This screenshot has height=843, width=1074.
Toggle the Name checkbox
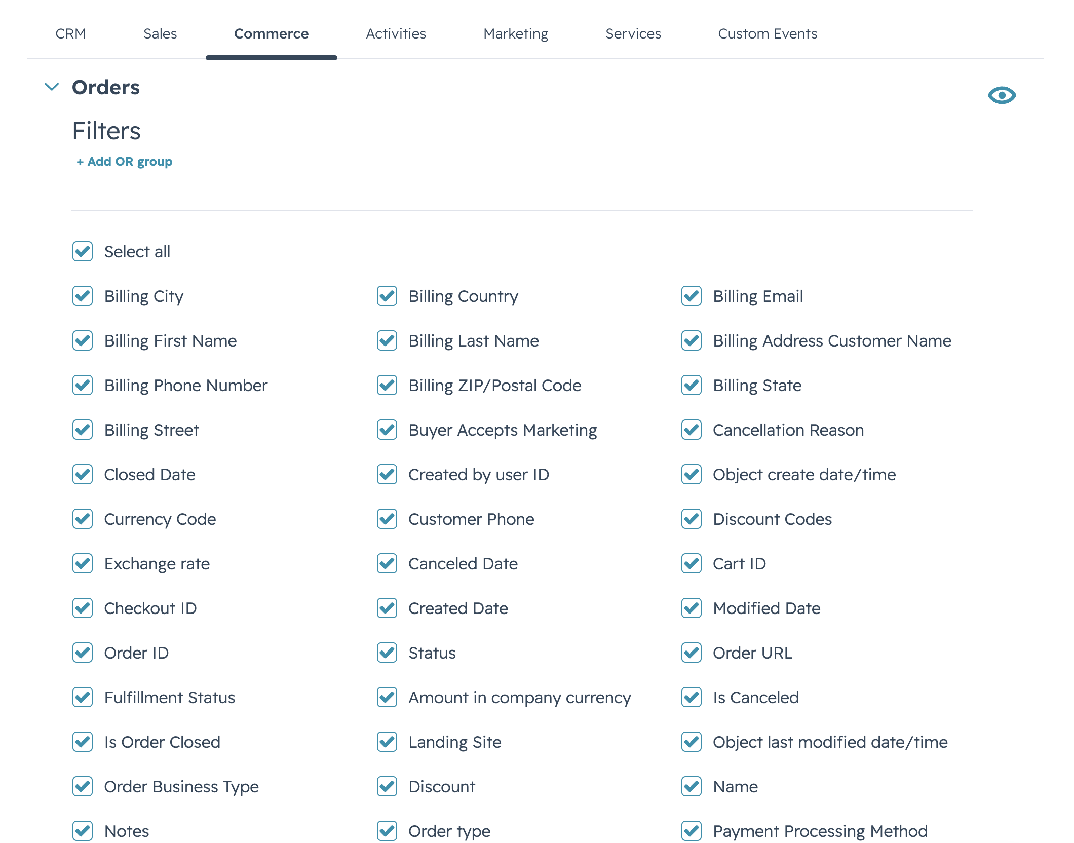pos(692,786)
